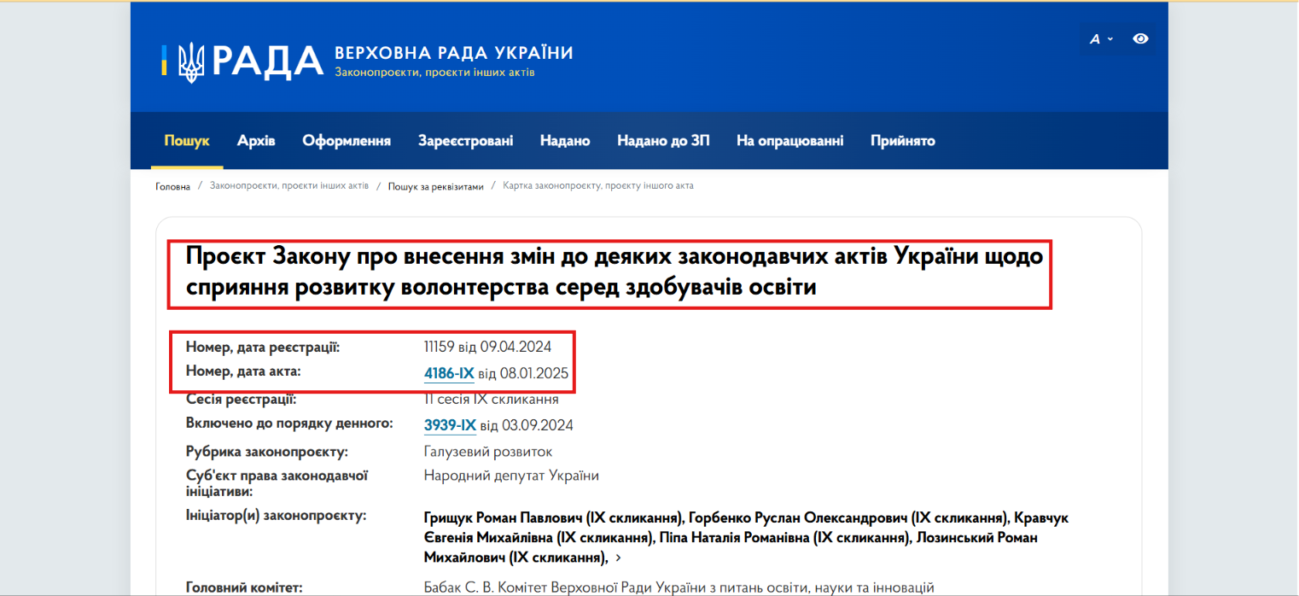The height and width of the screenshot is (596, 1299).
Task: Click the РАДА wordmark in the header
Action: 267,61
